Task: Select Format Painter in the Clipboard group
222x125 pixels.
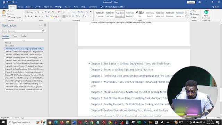Action: click(14, 17)
